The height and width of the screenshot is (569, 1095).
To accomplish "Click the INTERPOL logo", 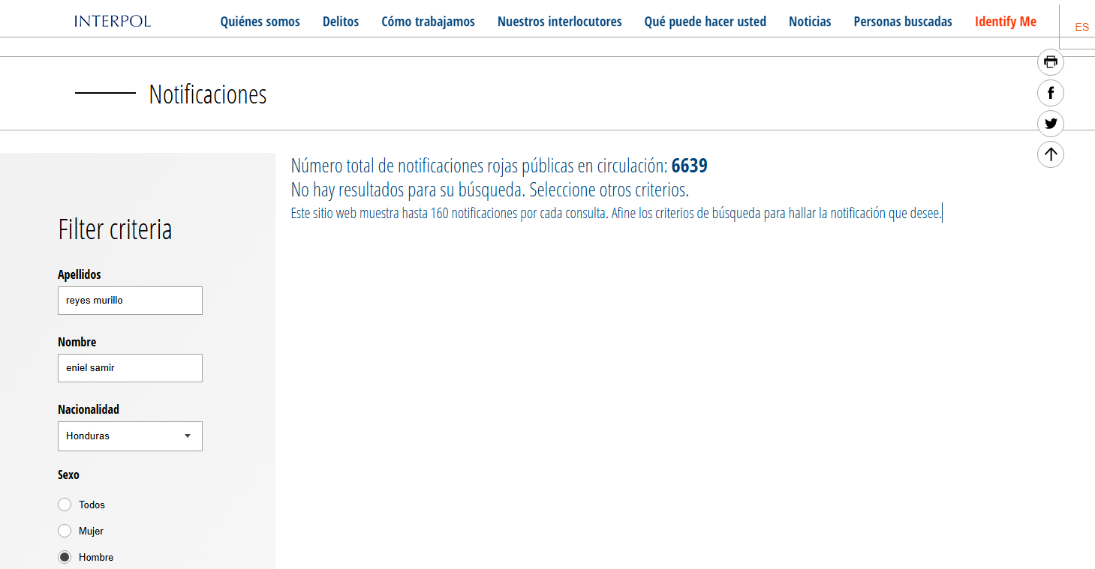I will [113, 21].
